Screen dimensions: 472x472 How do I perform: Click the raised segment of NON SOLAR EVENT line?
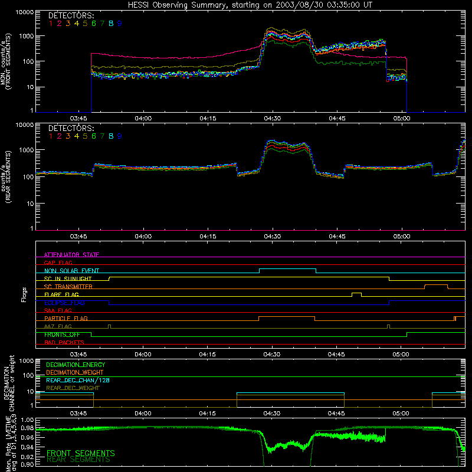pyautogui.click(x=287, y=269)
